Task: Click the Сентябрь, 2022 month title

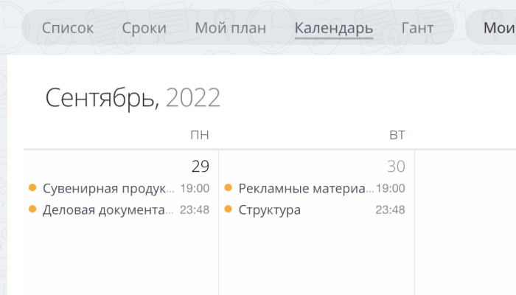Action: [133, 97]
